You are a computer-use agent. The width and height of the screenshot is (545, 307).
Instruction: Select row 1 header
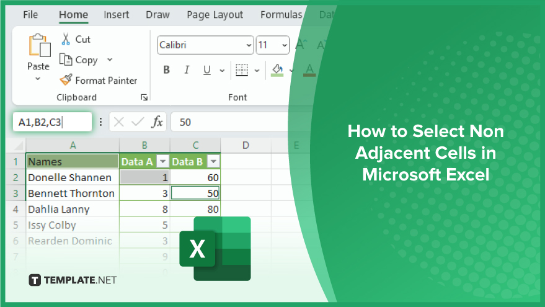[x=16, y=161]
